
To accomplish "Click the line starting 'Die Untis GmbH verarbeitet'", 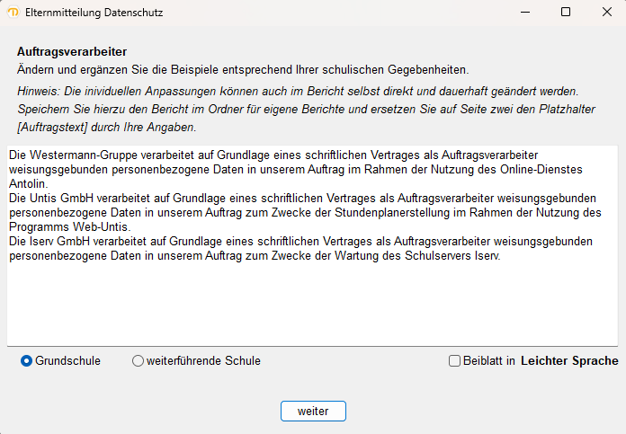I will pyautogui.click(x=302, y=199).
